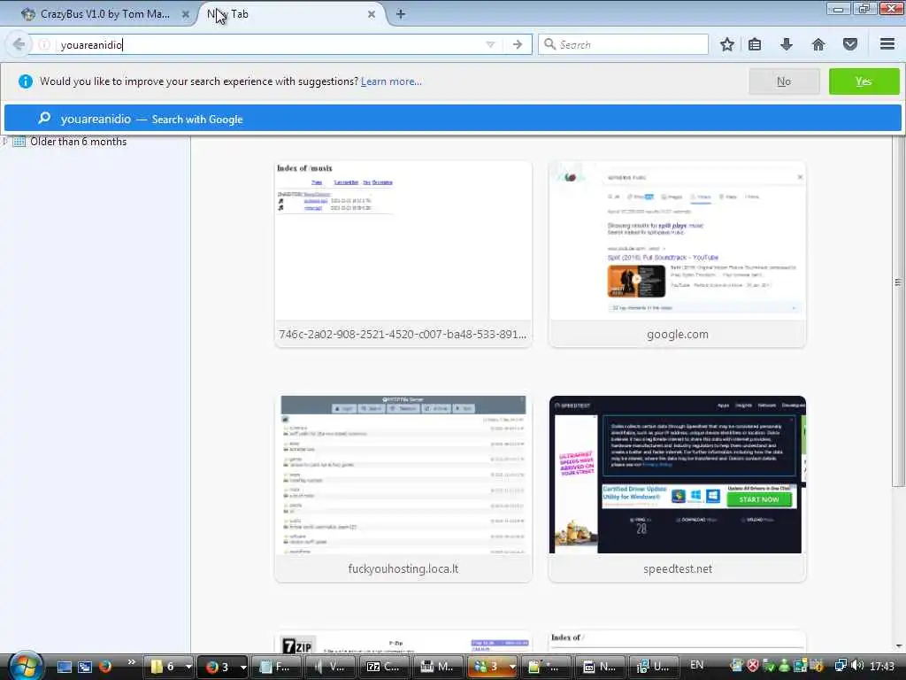Open the Pocket icon
Image resolution: width=906 pixels, height=680 pixels.
[x=850, y=44]
